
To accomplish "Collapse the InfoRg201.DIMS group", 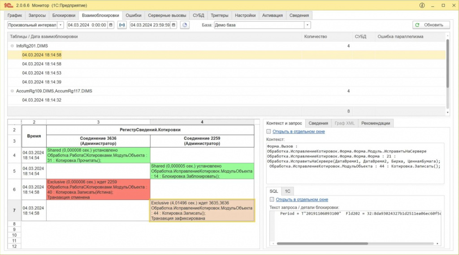I will click(x=12, y=46).
